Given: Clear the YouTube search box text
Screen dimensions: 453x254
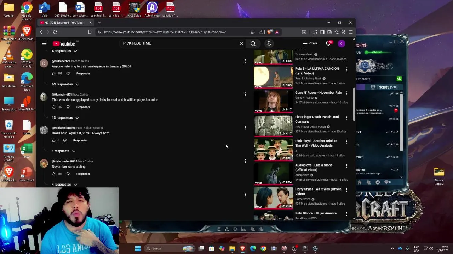Looking at the screenshot, I should click(242, 43).
